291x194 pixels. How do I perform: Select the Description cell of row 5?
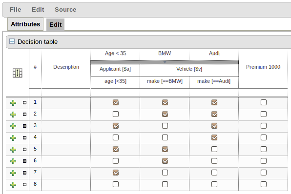[x=66, y=150]
